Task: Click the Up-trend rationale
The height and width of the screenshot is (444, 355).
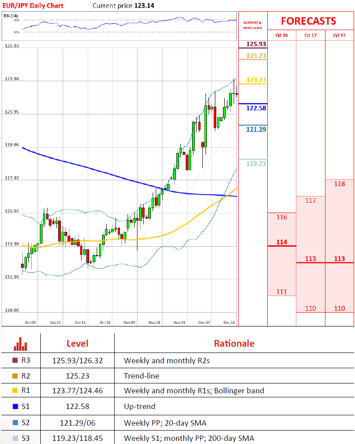Action: point(140,406)
